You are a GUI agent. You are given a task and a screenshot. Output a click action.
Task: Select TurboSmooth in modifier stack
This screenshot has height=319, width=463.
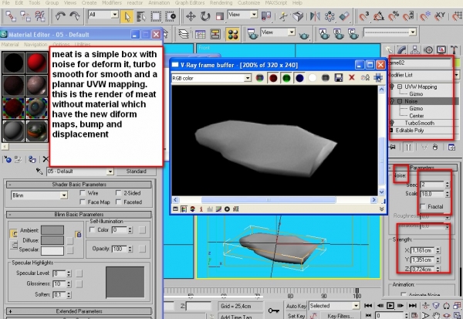(x=419, y=123)
